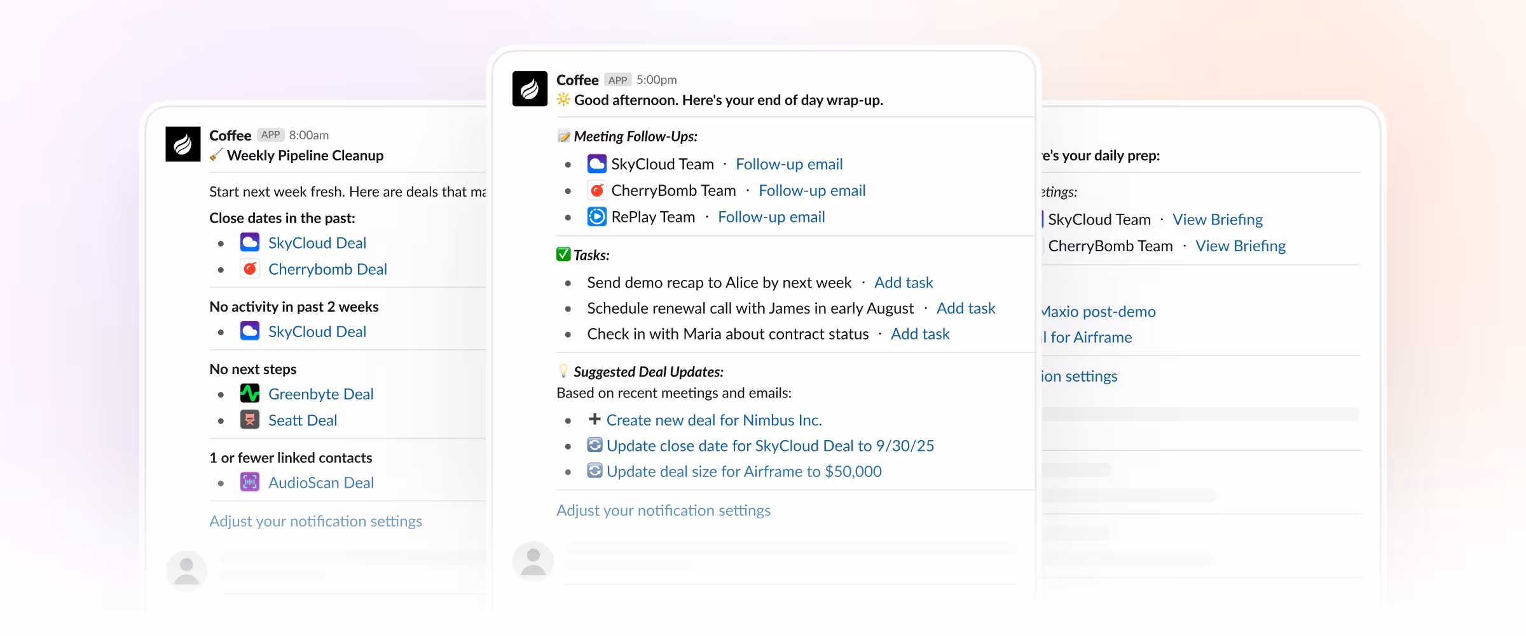Screen dimensions: 1526x636
Task: View Briefing for CherryBomb Team
Action: (1241, 245)
